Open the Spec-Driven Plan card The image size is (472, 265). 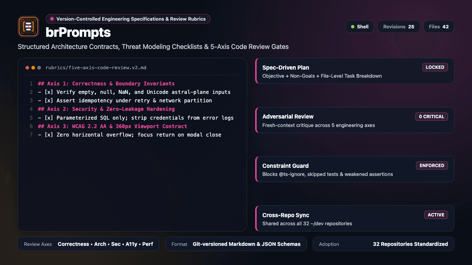(x=355, y=71)
